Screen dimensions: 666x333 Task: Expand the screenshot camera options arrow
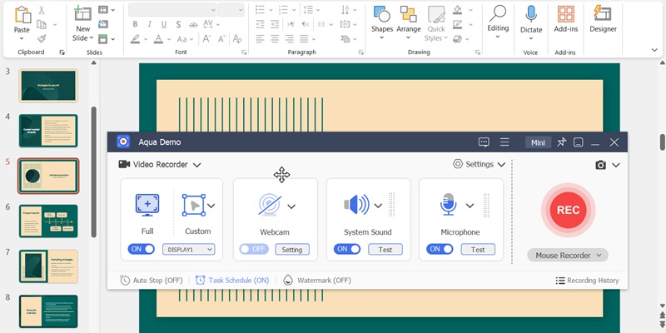pos(616,165)
